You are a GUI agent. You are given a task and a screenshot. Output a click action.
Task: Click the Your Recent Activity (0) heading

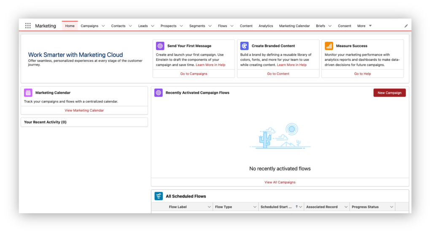pos(45,122)
